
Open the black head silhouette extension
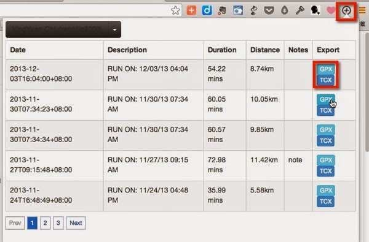315,10
